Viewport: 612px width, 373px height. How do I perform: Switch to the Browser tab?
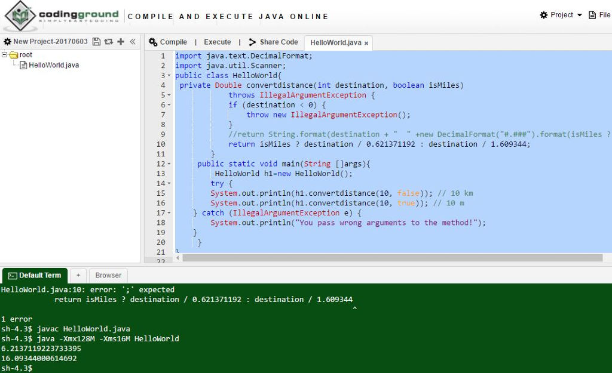pyautogui.click(x=108, y=275)
